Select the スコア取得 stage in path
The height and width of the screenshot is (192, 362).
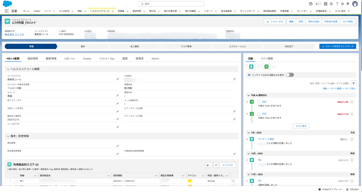point(186,46)
